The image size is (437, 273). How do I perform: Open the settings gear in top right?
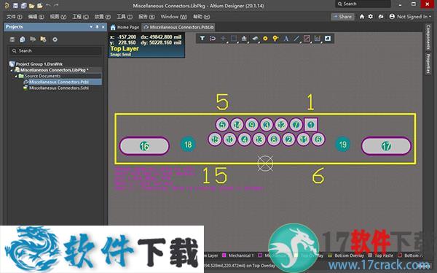pyautogui.click(x=371, y=17)
